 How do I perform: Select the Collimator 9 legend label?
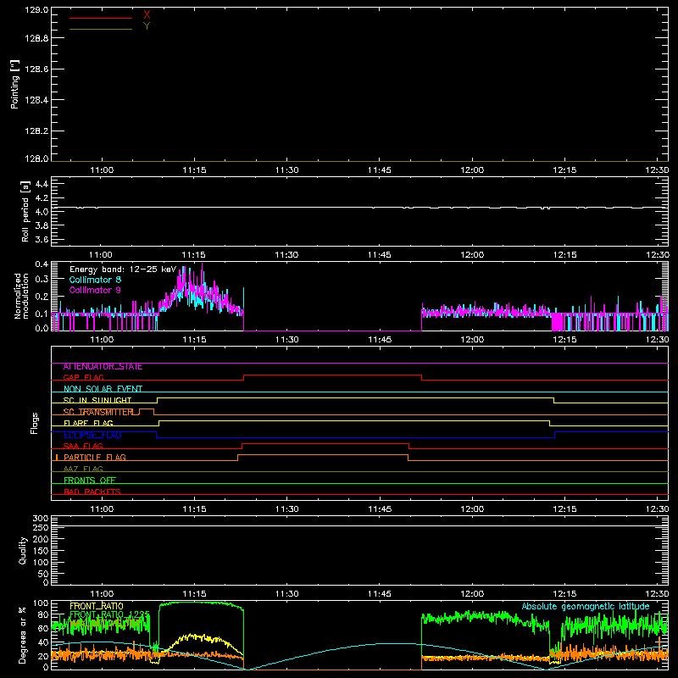point(95,290)
